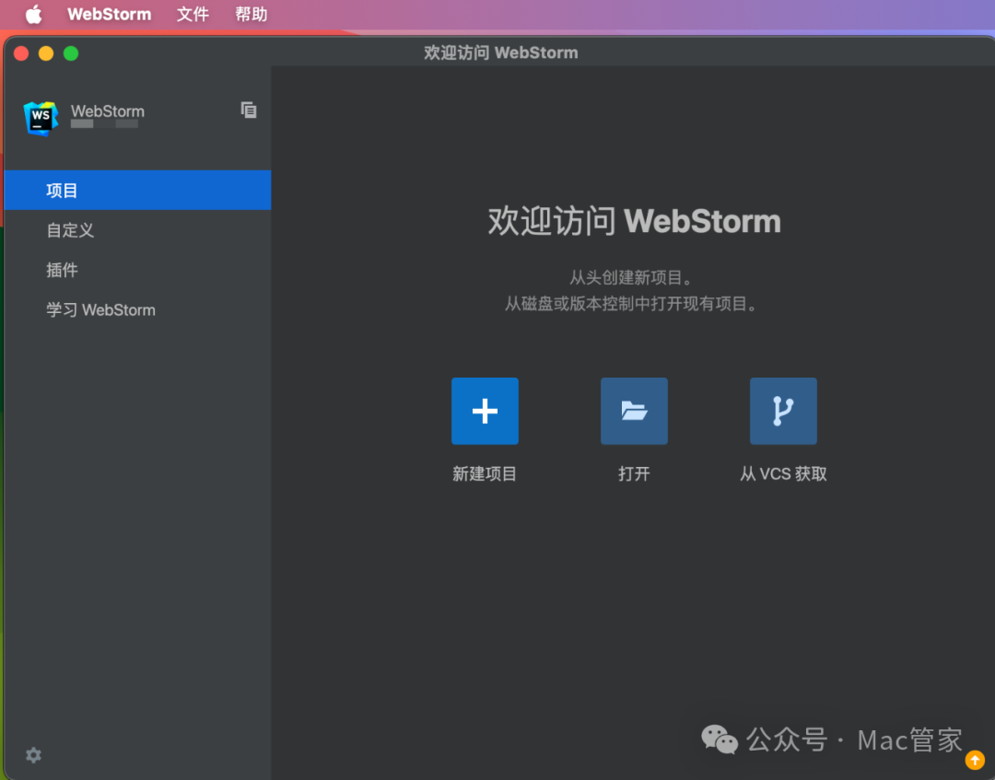Click the New Project plus icon
The height and width of the screenshot is (780, 995).
point(485,411)
